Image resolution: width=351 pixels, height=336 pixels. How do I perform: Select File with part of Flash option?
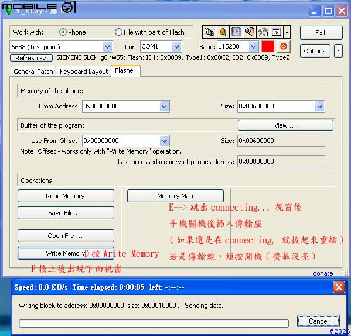tap(118, 32)
